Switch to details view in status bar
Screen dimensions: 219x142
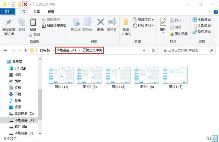click(x=209, y=138)
